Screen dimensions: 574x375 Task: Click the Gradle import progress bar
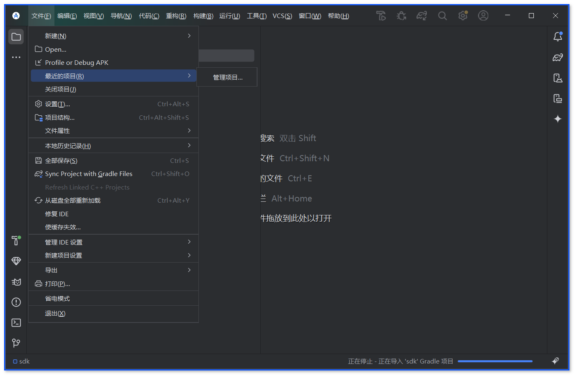coord(495,361)
